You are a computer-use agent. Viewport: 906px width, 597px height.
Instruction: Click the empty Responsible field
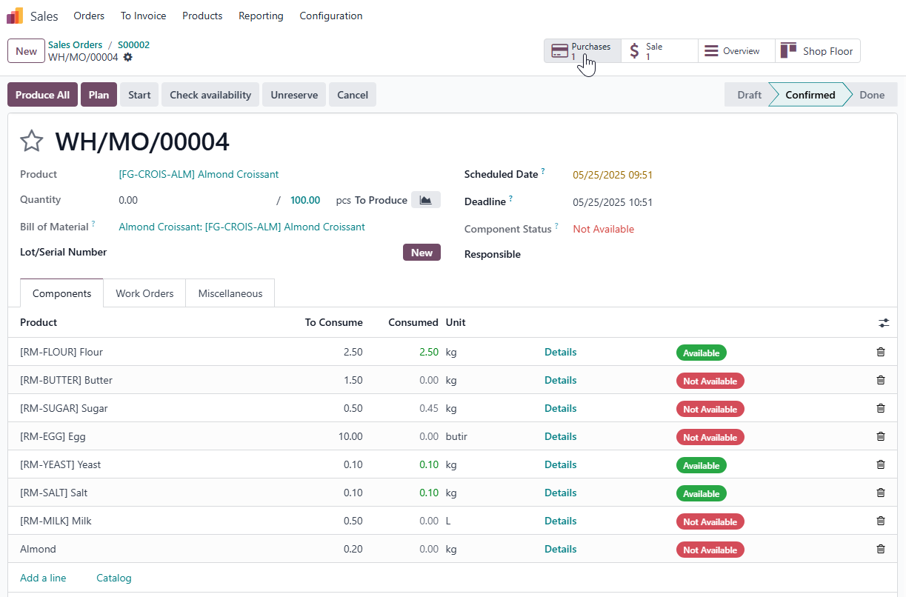coord(729,254)
